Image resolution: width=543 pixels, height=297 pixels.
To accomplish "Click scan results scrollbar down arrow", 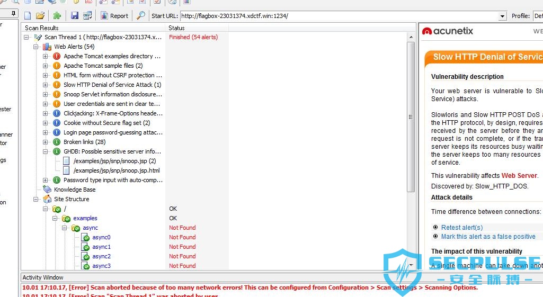I will [x=411, y=265].
